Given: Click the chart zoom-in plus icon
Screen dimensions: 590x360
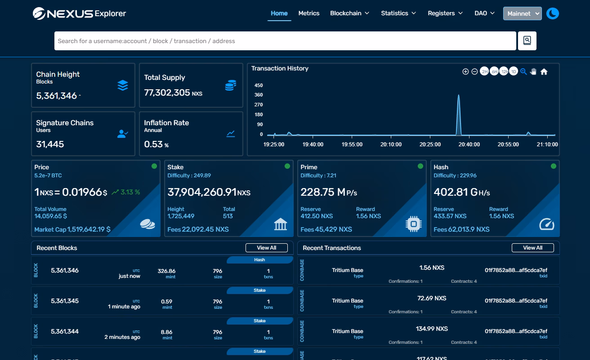Looking at the screenshot, I should click(465, 72).
